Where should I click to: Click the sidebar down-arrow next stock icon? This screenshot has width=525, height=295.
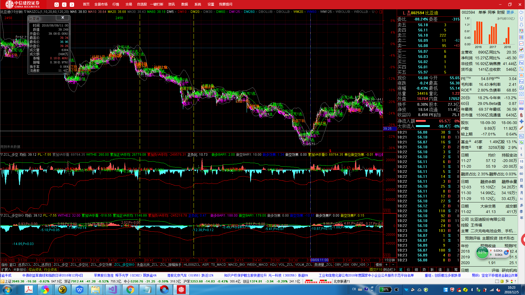pyautogui.click(x=521, y=25)
